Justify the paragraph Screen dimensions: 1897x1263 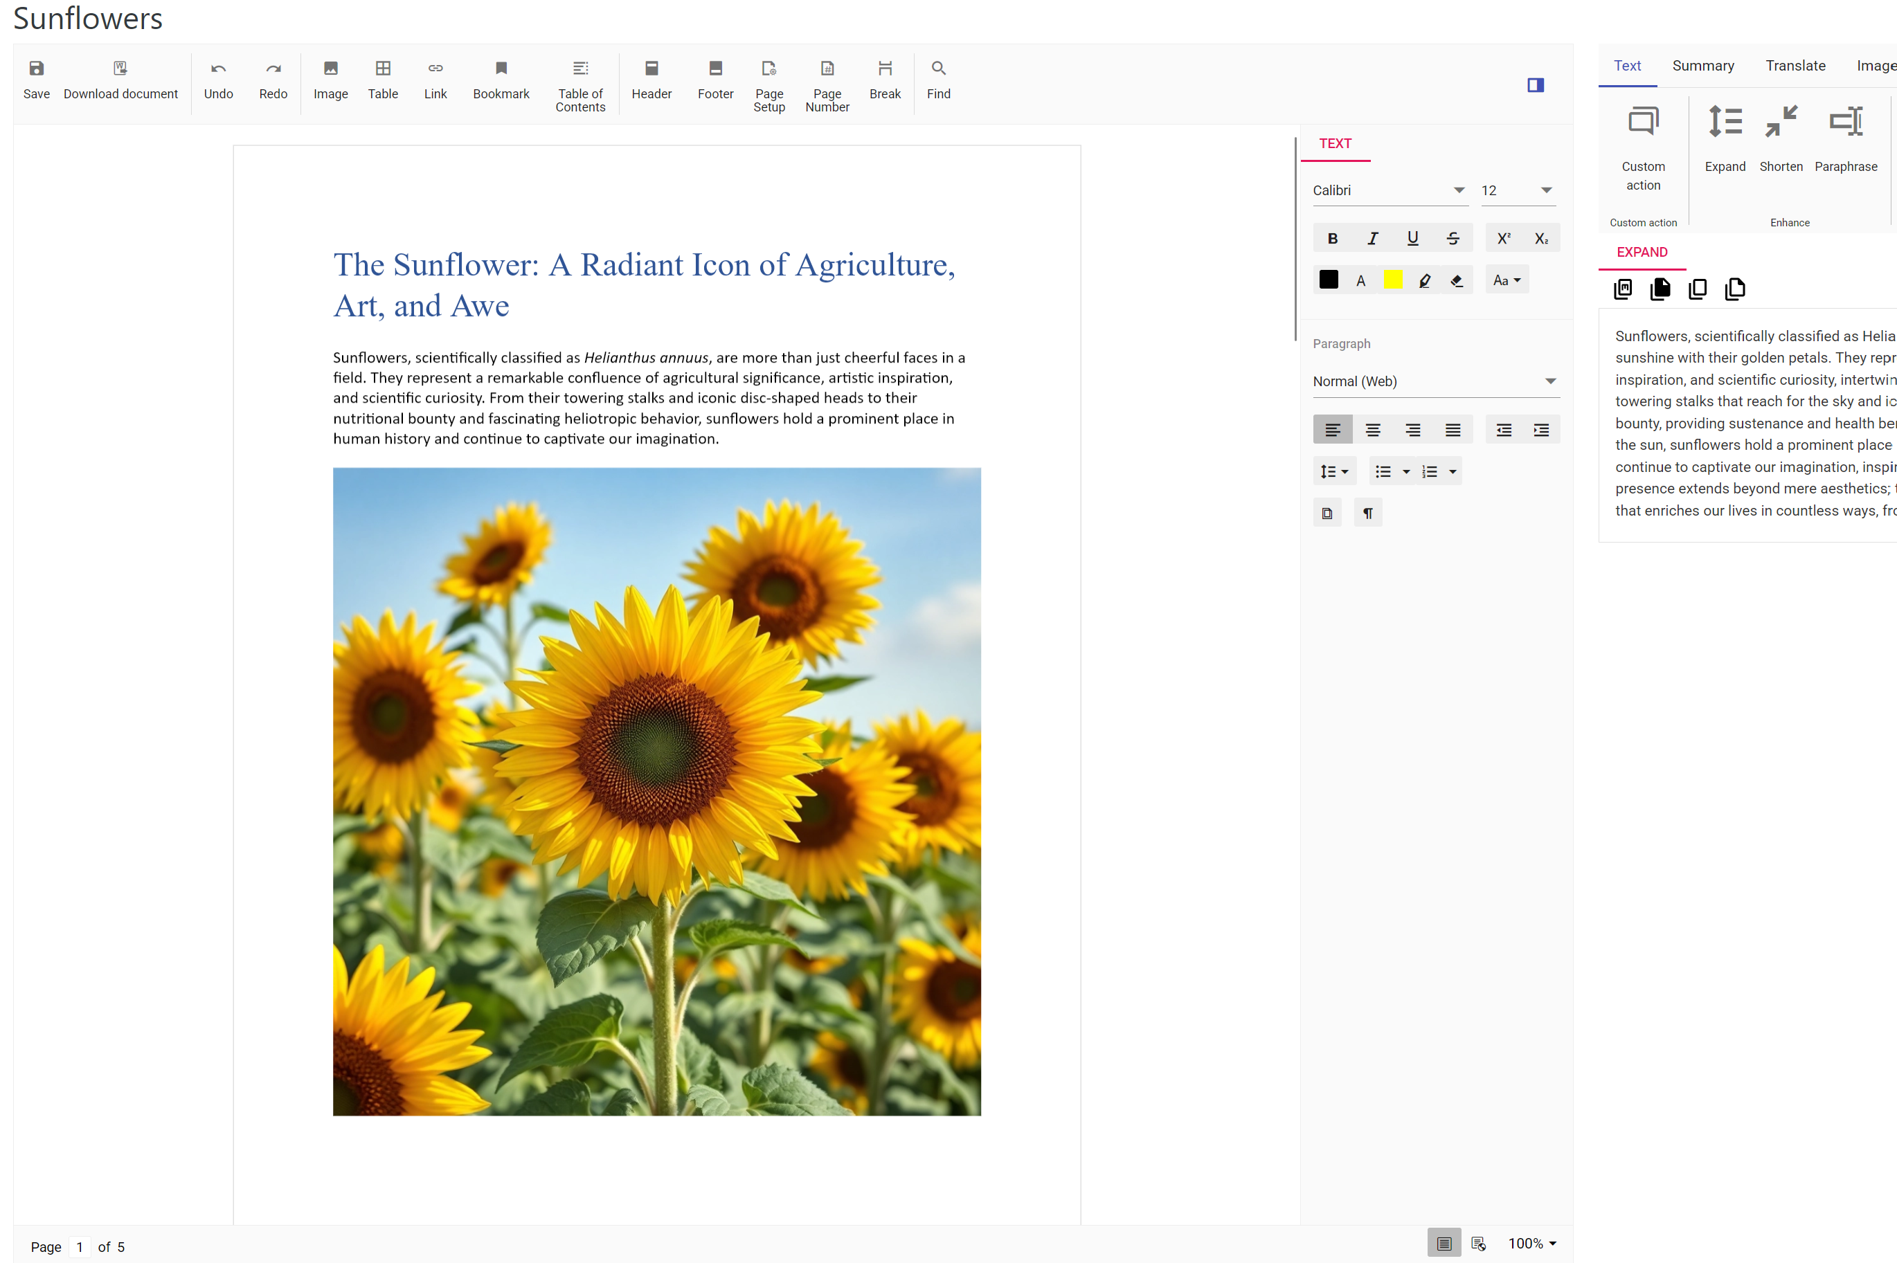pyautogui.click(x=1452, y=430)
